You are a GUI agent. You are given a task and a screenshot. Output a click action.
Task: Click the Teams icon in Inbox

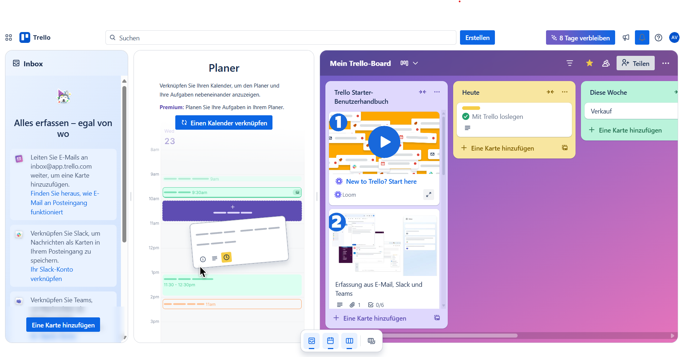pyautogui.click(x=19, y=301)
